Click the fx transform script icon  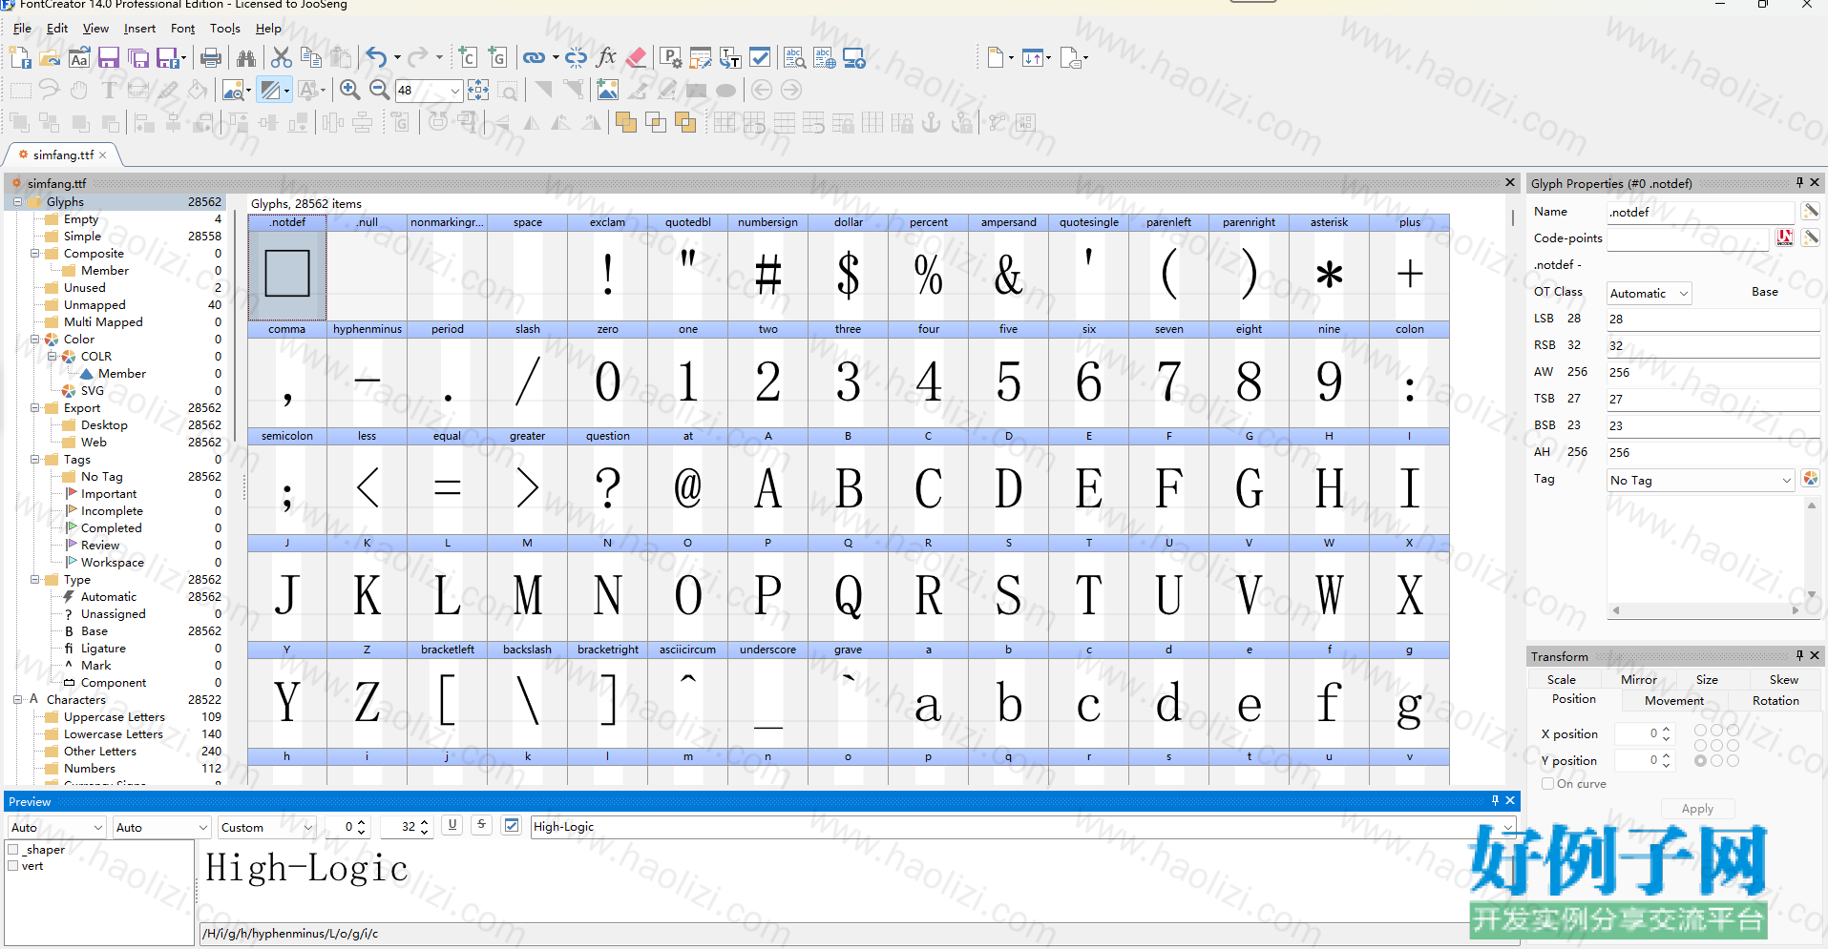click(606, 58)
